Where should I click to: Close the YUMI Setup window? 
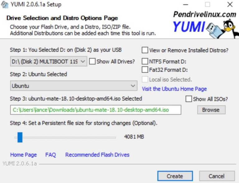click(x=230, y=5)
